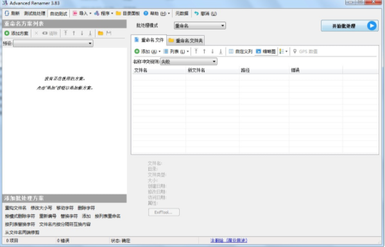This screenshot has width=385, height=247.
Task: Add the 按列表替换字符 list replace method
Action: point(20,224)
